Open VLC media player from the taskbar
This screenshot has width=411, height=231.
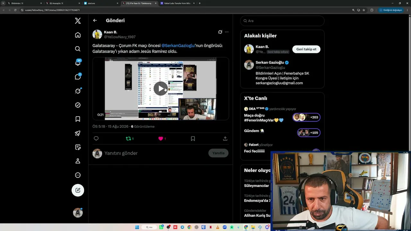click(x=218, y=227)
